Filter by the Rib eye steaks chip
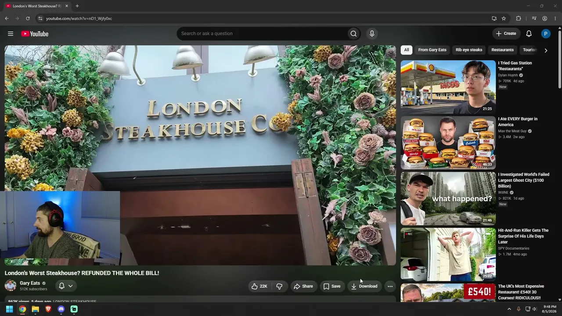Viewport: 562px width, 316px height. click(x=469, y=50)
